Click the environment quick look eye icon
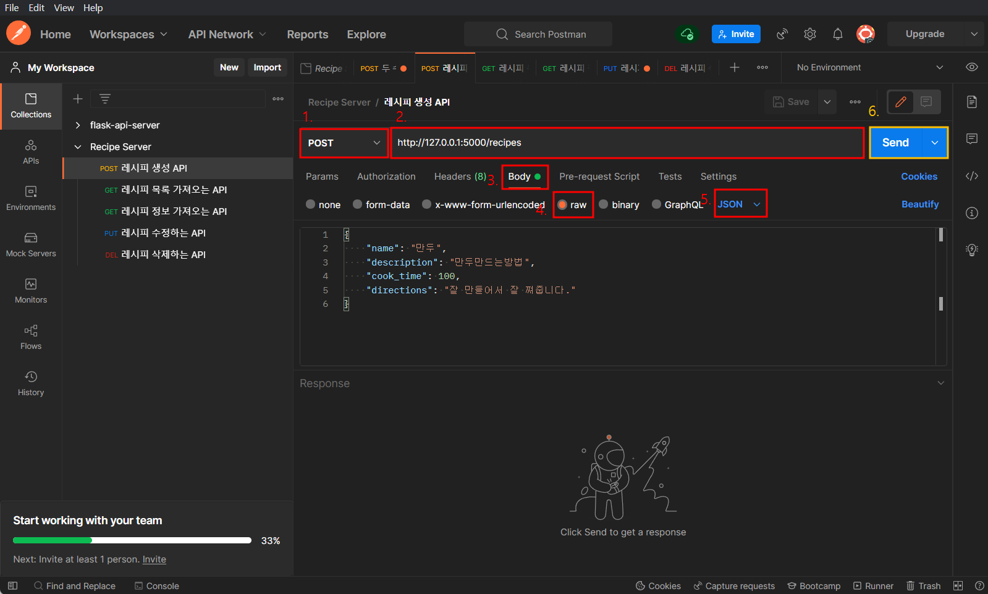The width and height of the screenshot is (988, 594). 972,67
